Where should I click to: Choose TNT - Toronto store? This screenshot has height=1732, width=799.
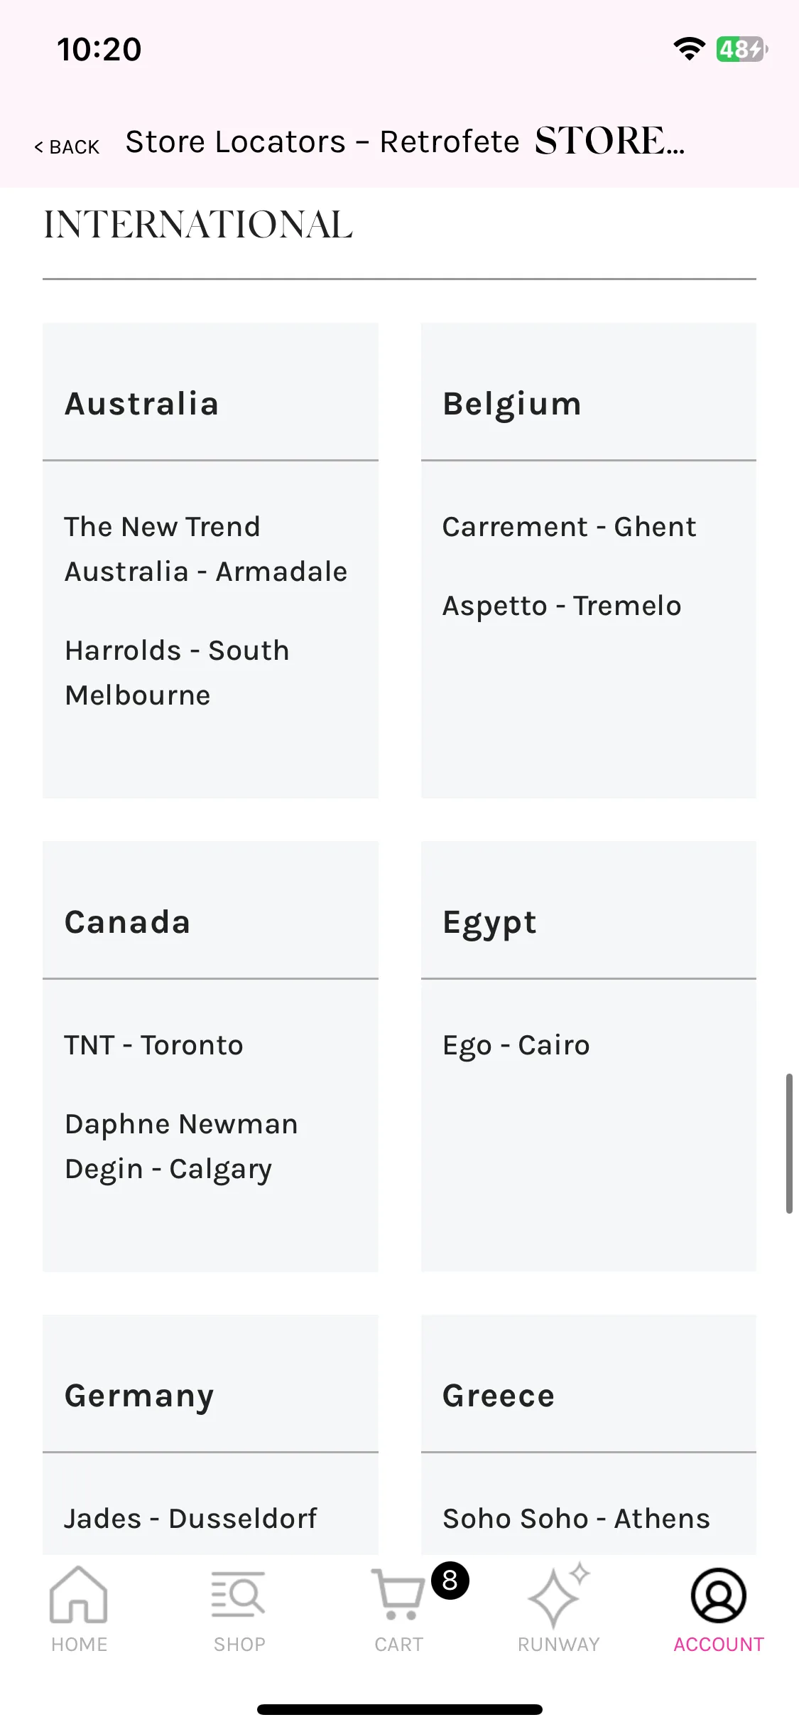(x=154, y=1045)
